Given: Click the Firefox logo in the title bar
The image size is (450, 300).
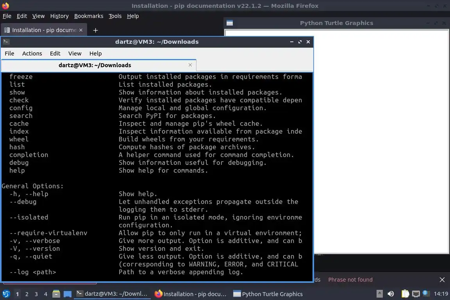Looking at the screenshot, I should [x=5, y=5].
